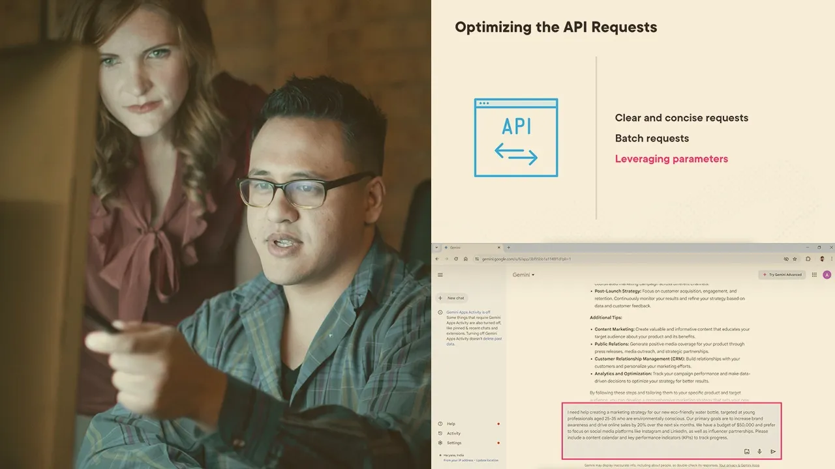Click the 'Batch requests' bullet text
Screen dimensions: 835x469
click(652, 138)
